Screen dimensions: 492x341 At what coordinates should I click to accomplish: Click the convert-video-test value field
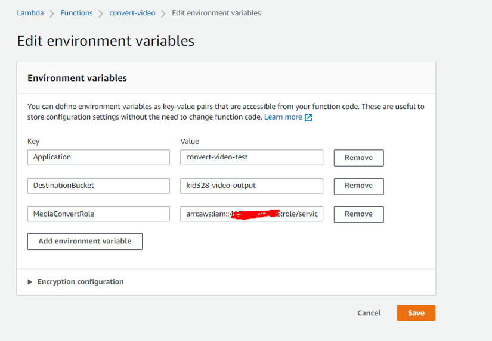[251, 158]
